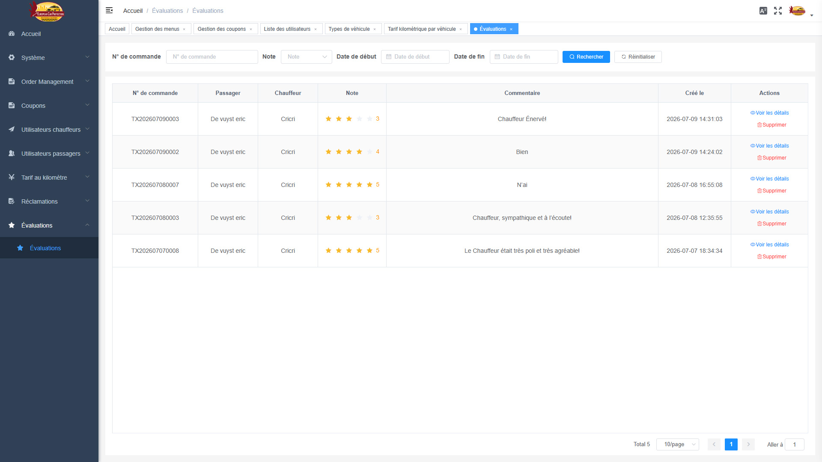The image size is (822, 462).
Task: Select the Évaluations submenu item
Action: click(49, 248)
